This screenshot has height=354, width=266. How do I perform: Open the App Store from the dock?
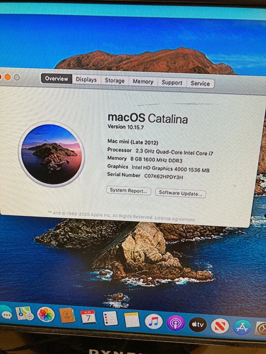click(x=242, y=327)
